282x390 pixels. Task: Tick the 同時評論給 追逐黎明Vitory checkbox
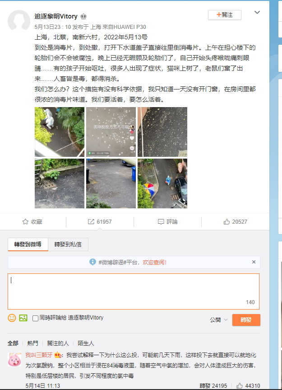[35, 318]
